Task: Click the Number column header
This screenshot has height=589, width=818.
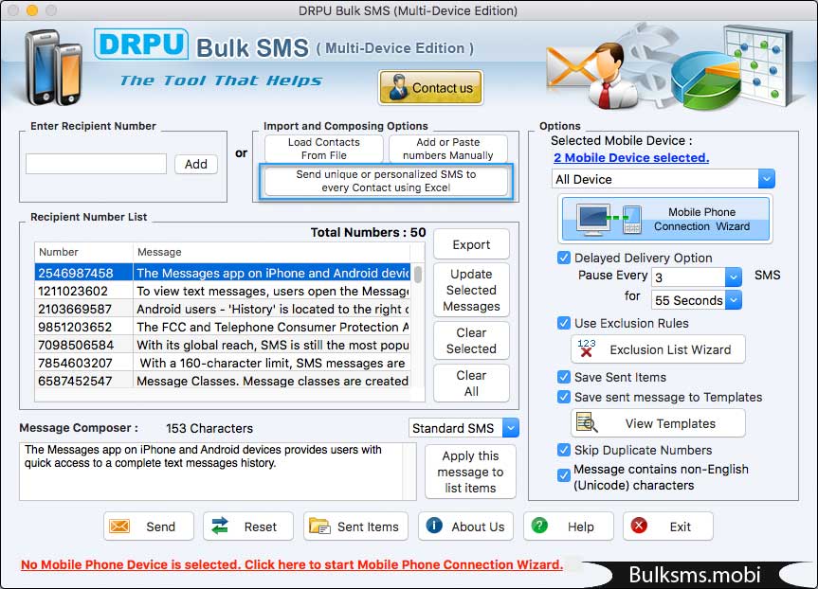Action: coord(83,252)
